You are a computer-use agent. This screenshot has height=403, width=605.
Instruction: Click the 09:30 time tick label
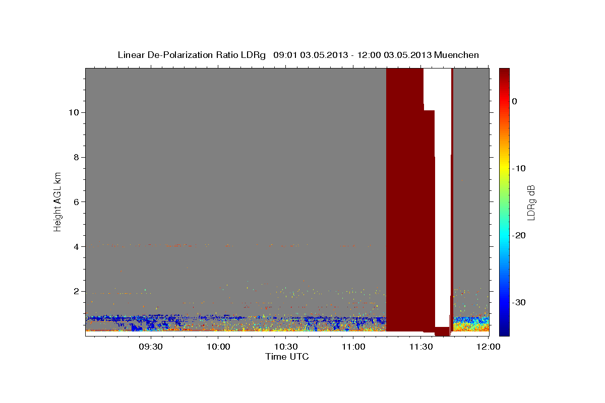point(151,347)
